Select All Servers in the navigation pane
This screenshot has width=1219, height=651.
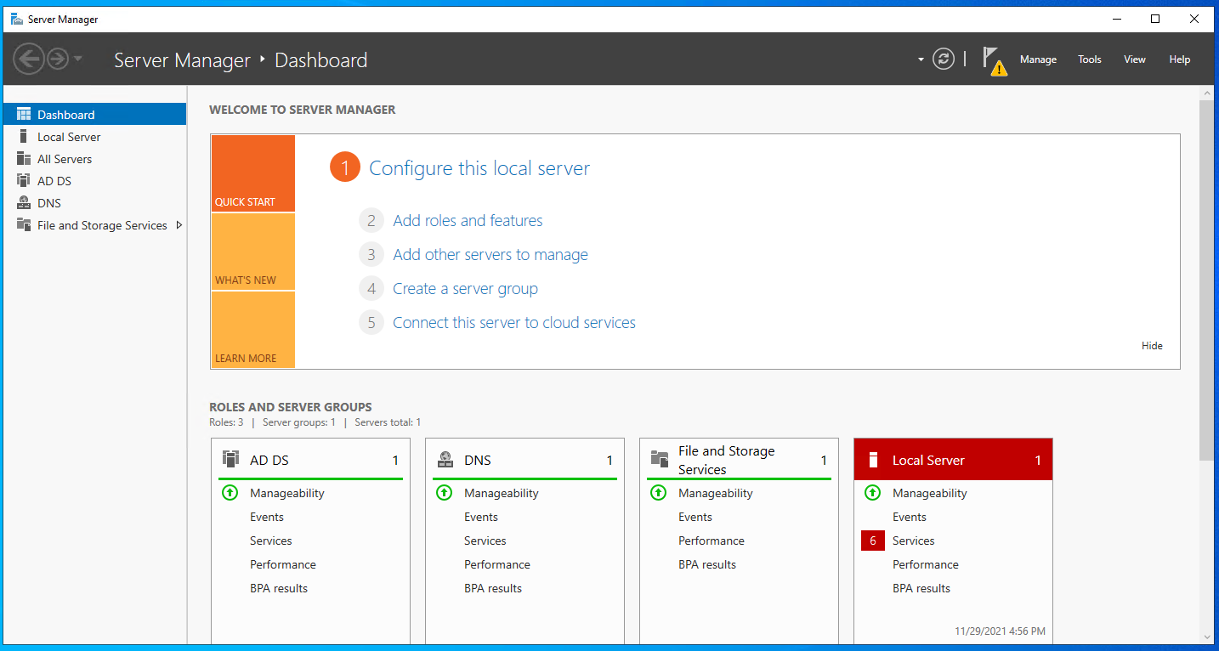click(94, 159)
